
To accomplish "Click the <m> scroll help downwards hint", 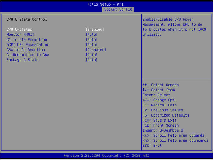I will (x=175, y=140).
